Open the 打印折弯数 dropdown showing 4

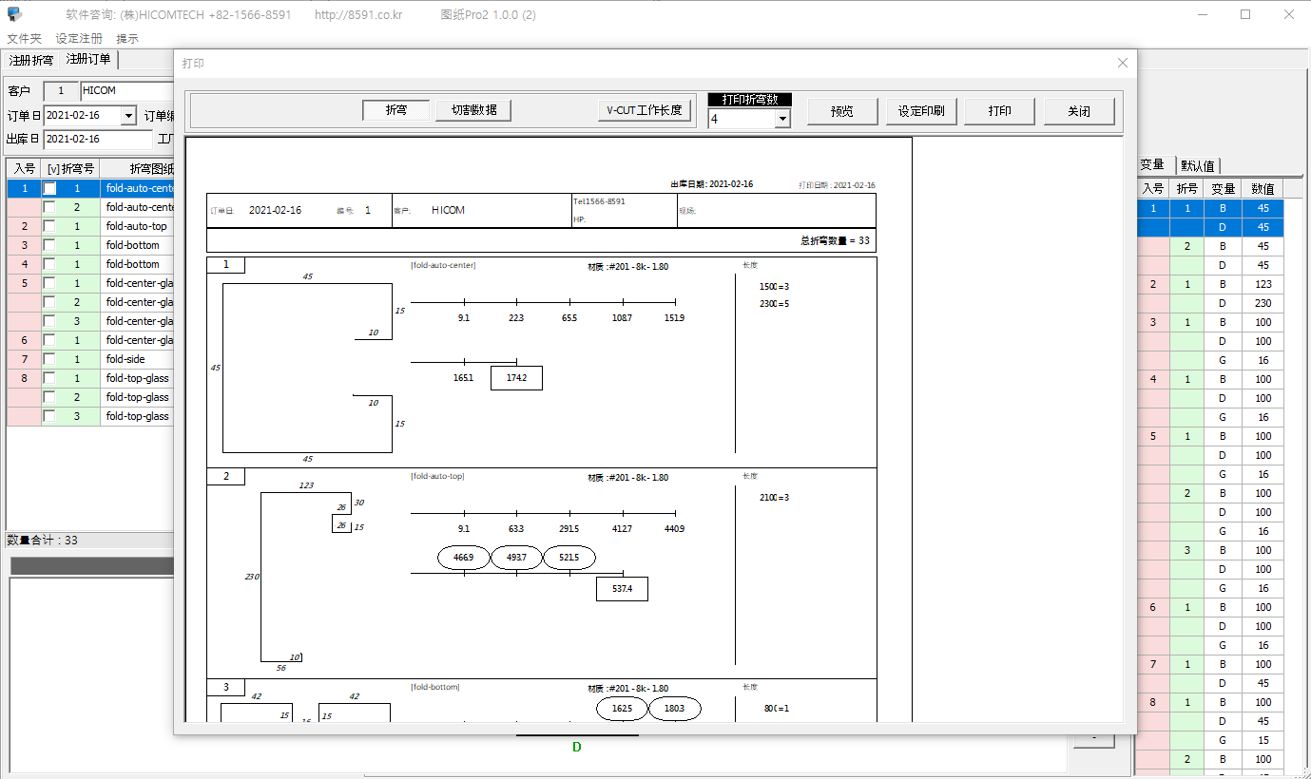[x=781, y=119]
